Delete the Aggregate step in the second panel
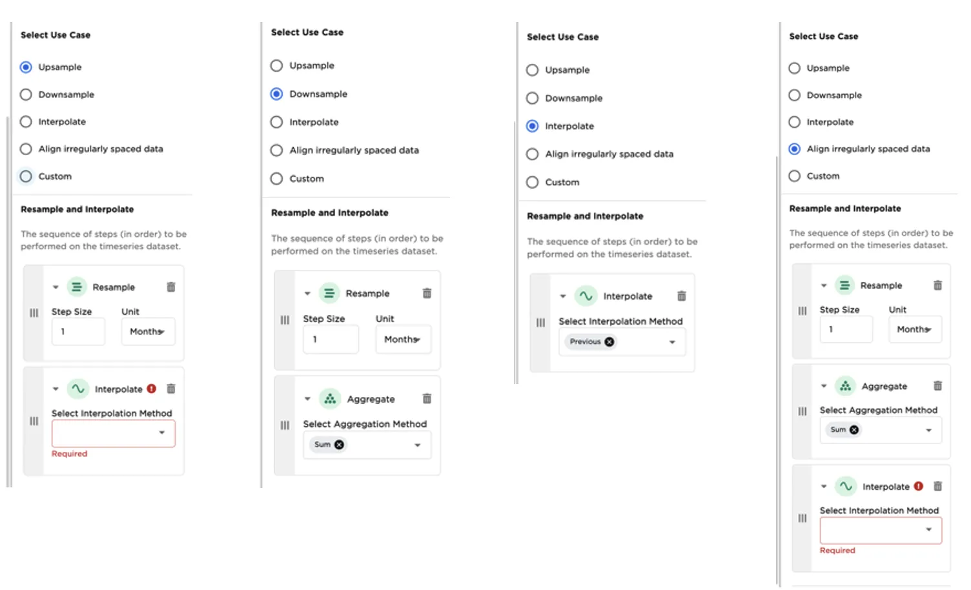This screenshot has width=971, height=590. (427, 399)
